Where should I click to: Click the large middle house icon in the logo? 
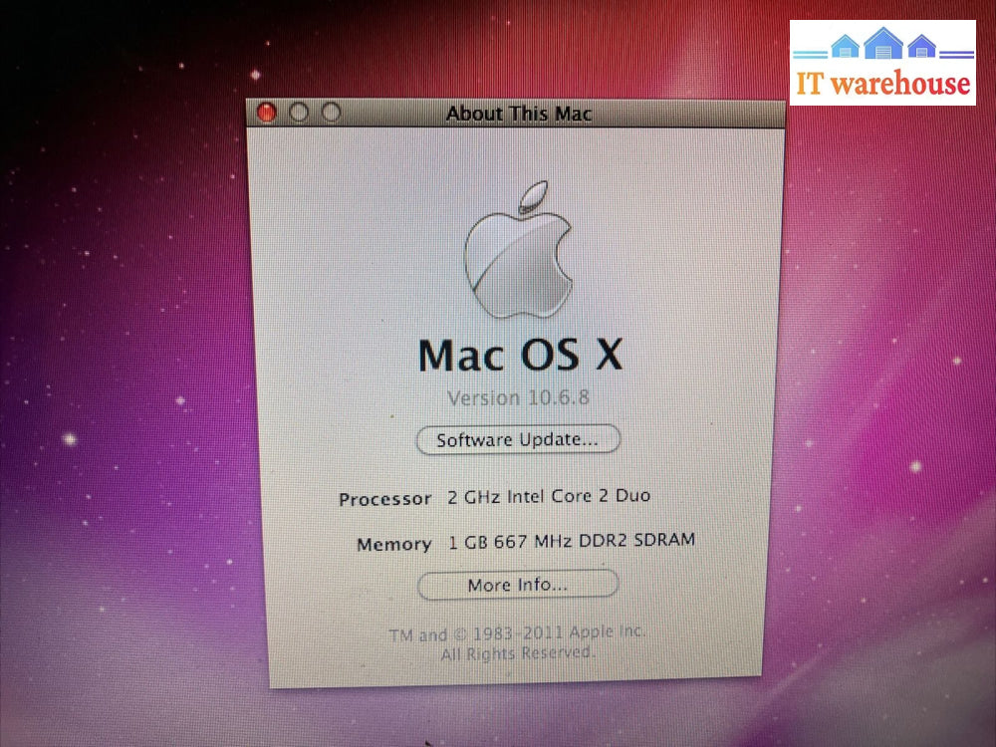[883, 45]
